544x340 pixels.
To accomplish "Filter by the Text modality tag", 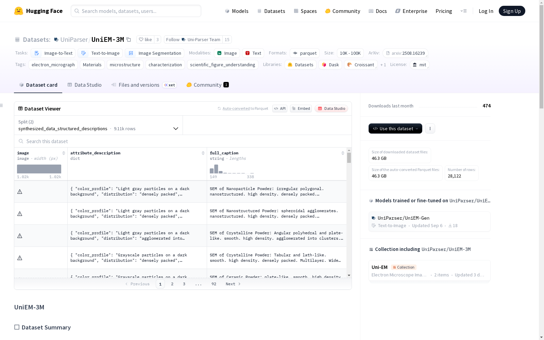I will [x=253, y=53].
